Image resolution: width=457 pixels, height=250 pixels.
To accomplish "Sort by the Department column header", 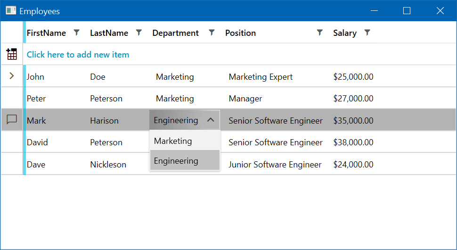I will (x=175, y=33).
